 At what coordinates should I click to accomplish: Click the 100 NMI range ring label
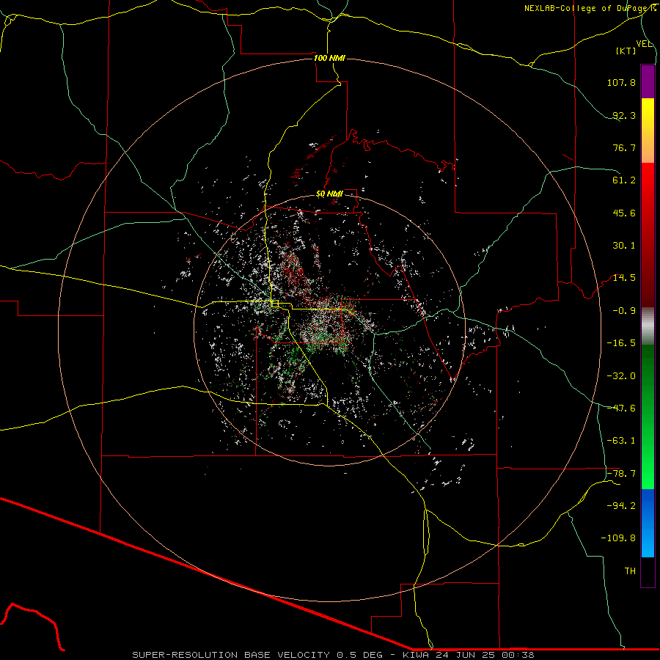tap(329, 58)
